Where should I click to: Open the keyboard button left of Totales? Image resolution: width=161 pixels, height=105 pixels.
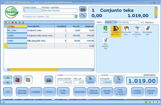coord(49,80)
